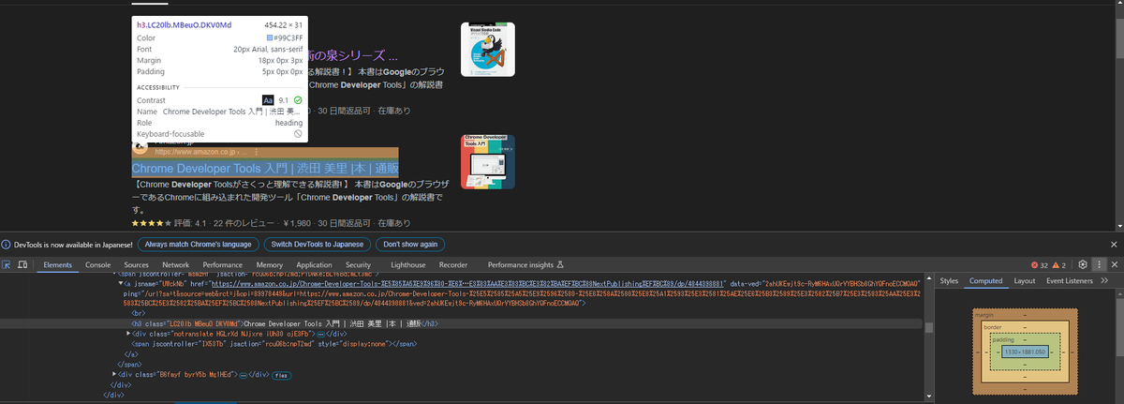Click the margin label in box model
Screen dimensions: 1124x404
click(x=984, y=316)
